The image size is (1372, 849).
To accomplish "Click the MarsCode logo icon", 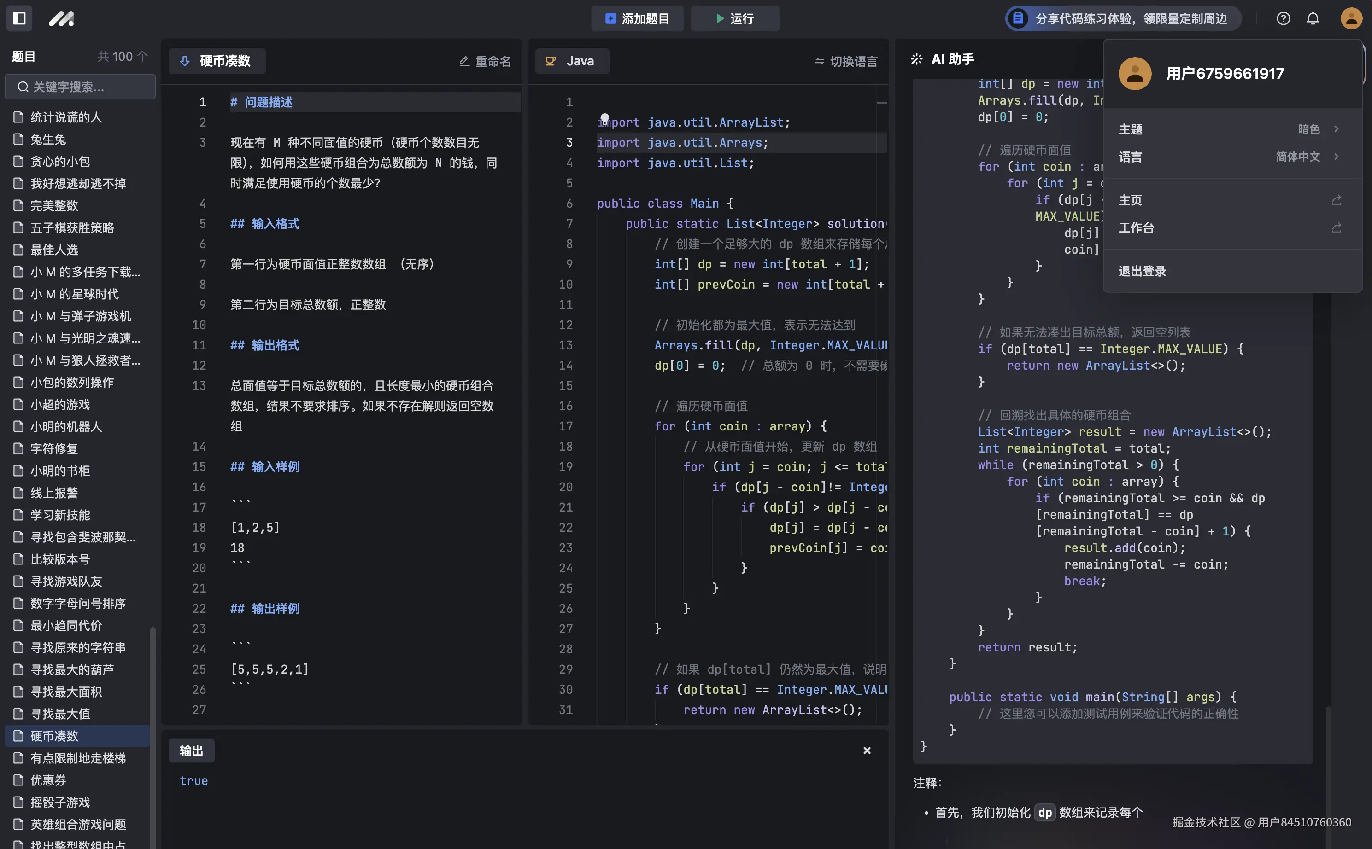I will (61, 18).
